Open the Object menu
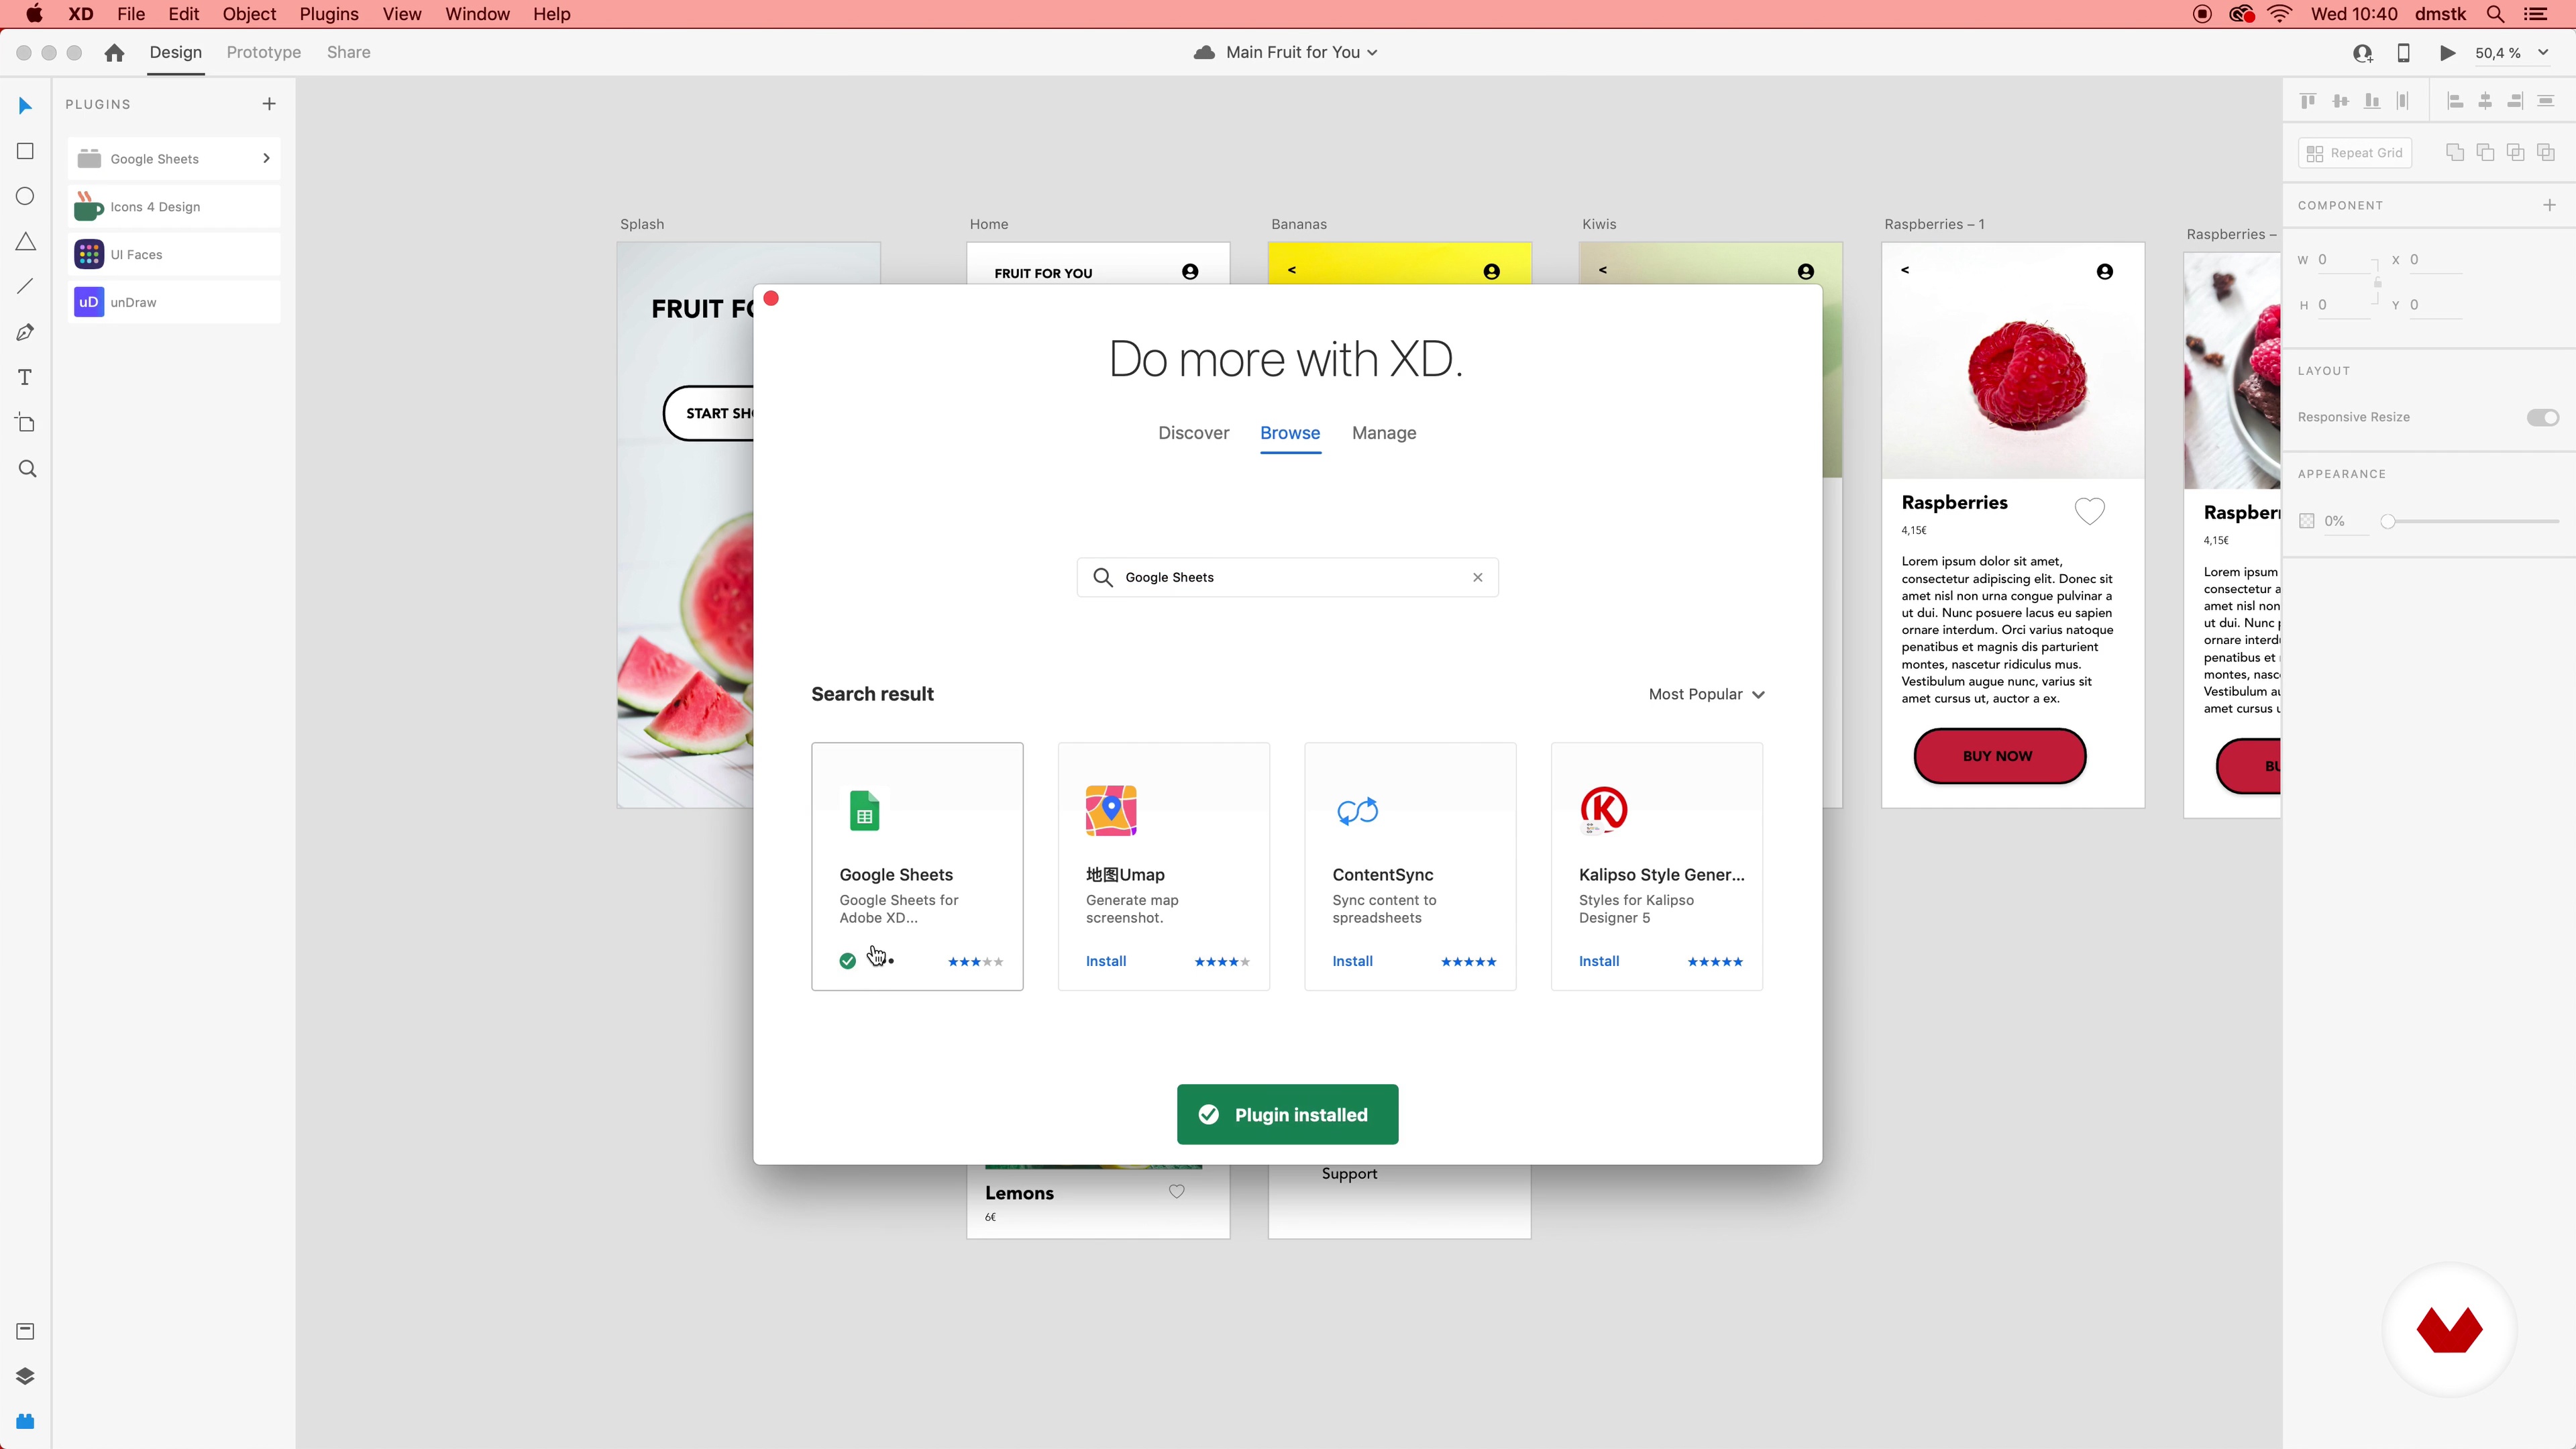 pyautogui.click(x=249, y=14)
